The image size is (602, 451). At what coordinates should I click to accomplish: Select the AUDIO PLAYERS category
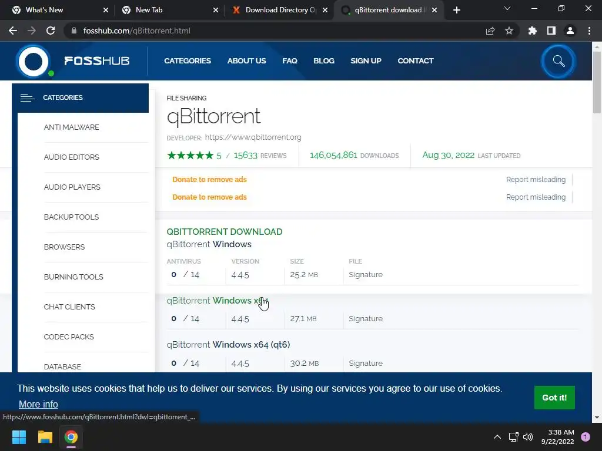coord(72,187)
